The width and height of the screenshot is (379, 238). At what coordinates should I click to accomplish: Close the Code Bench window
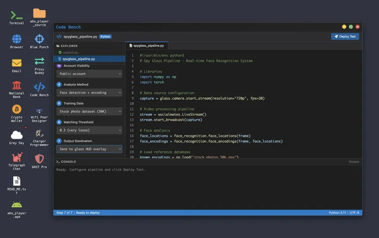pyautogui.click(x=357, y=27)
